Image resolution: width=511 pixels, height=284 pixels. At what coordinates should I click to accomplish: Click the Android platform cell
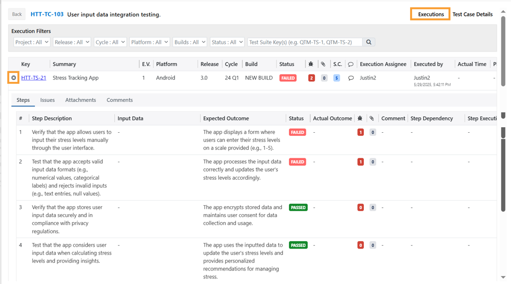pyautogui.click(x=166, y=78)
